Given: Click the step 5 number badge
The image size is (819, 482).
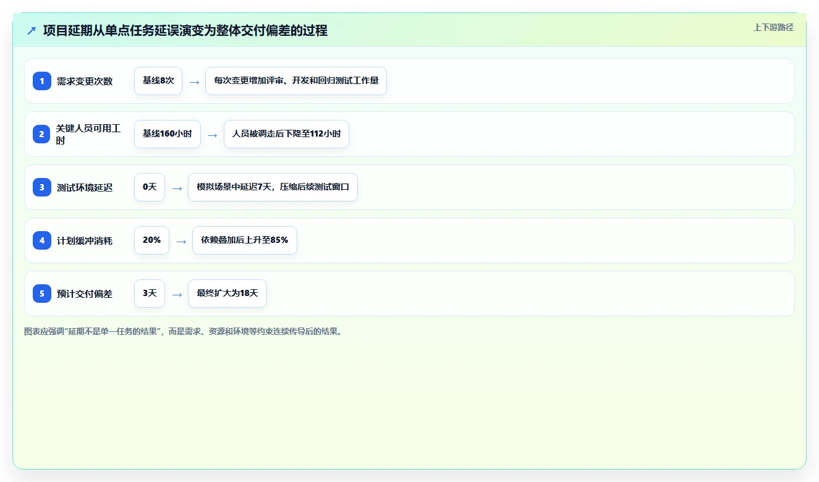Looking at the screenshot, I should tap(42, 294).
